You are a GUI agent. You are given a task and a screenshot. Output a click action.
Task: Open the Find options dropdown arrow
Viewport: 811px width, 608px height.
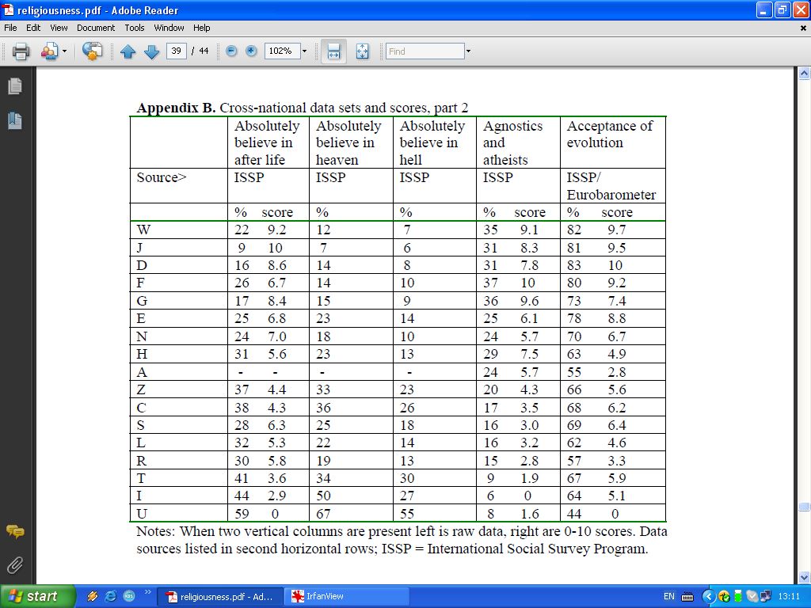[x=468, y=51]
